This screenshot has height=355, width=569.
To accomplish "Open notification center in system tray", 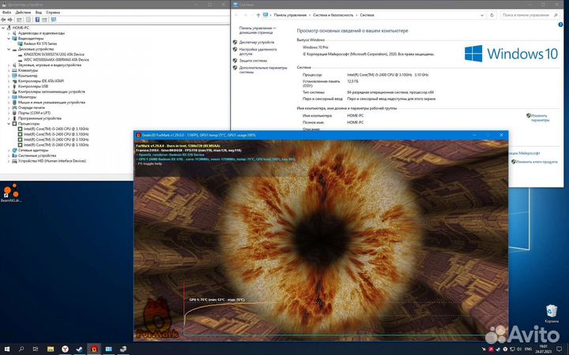I will pyautogui.click(x=560, y=349).
